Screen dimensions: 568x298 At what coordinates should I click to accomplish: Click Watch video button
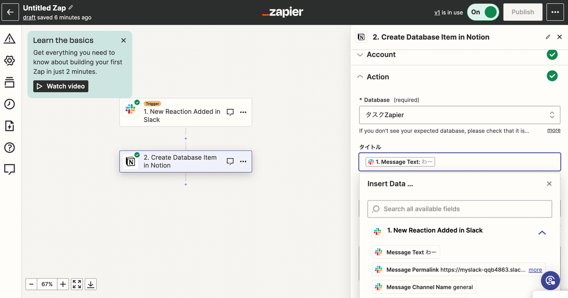[61, 86]
